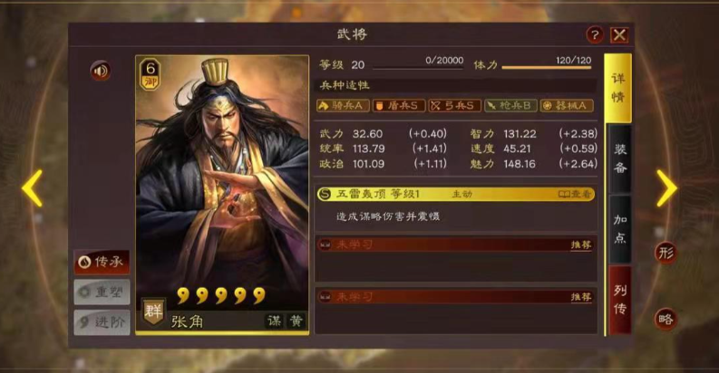719x373 pixels.
Task: Select the 弓兵S archer aptitude badge
Action: pos(454,106)
